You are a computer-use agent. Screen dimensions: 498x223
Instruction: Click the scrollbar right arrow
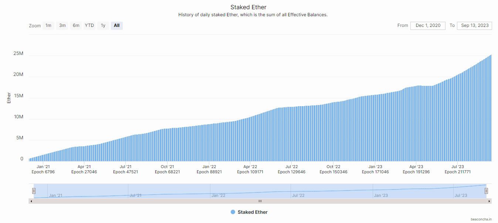[489, 201]
